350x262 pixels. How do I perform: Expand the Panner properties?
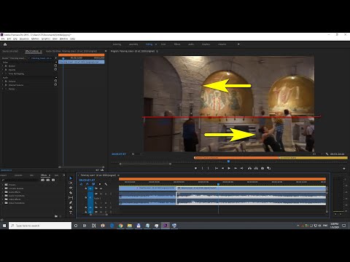tap(3, 89)
